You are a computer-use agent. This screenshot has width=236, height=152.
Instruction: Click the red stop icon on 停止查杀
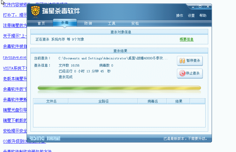point(182,73)
